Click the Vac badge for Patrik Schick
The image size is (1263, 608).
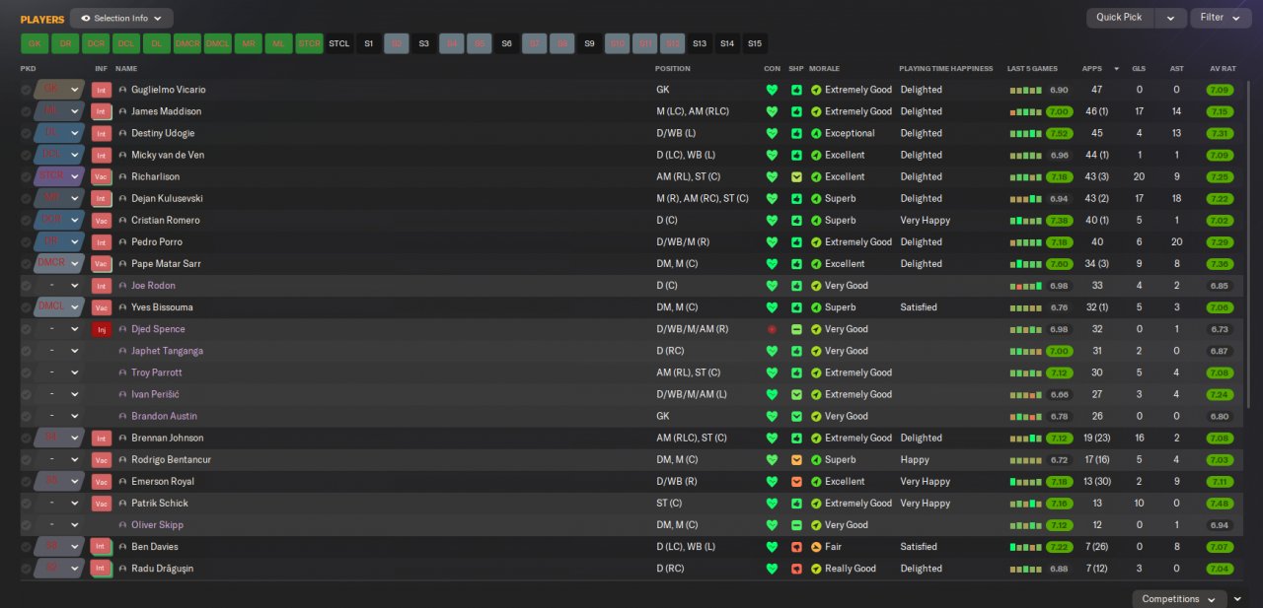tap(101, 504)
